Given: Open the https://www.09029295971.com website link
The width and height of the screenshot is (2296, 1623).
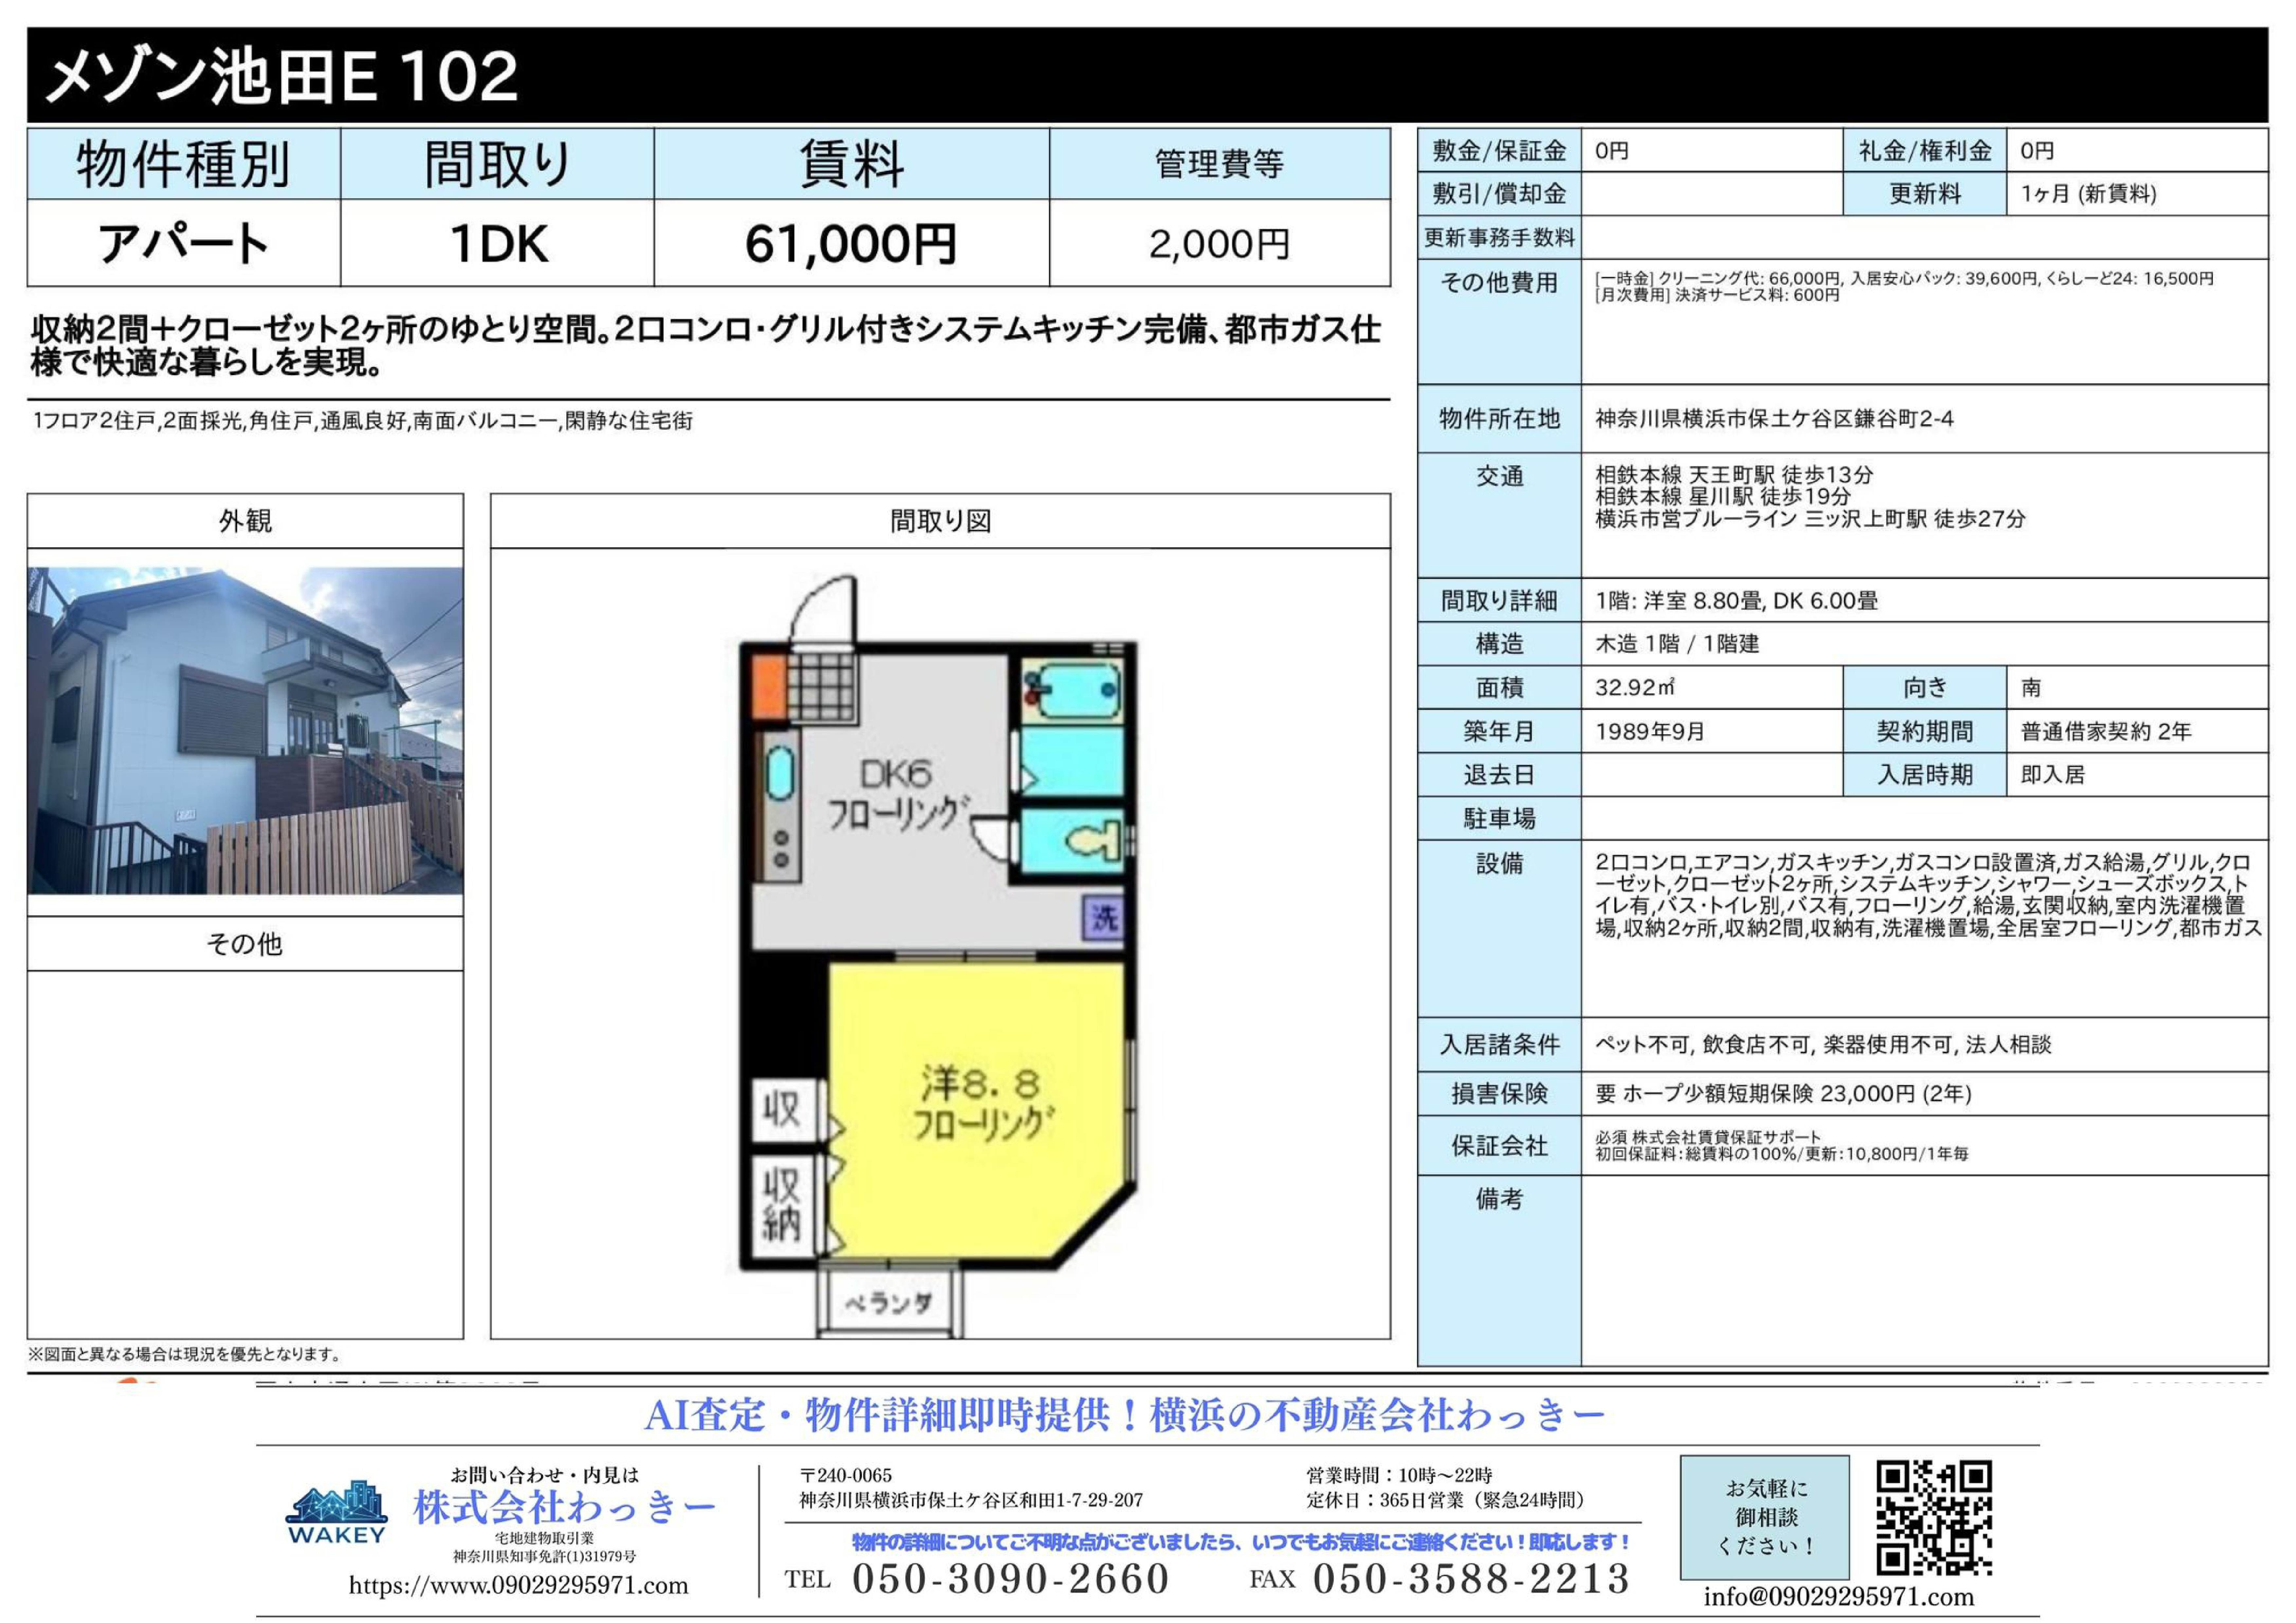Looking at the screenshot, I should coord(518,1585).
